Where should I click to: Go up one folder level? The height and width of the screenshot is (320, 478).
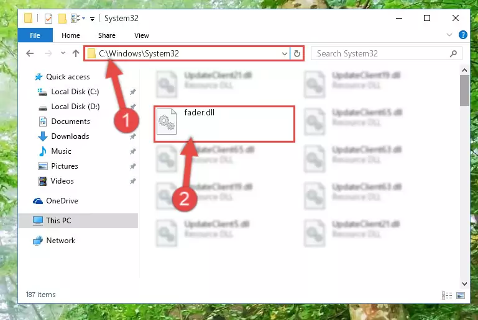(x=76, y=53)
